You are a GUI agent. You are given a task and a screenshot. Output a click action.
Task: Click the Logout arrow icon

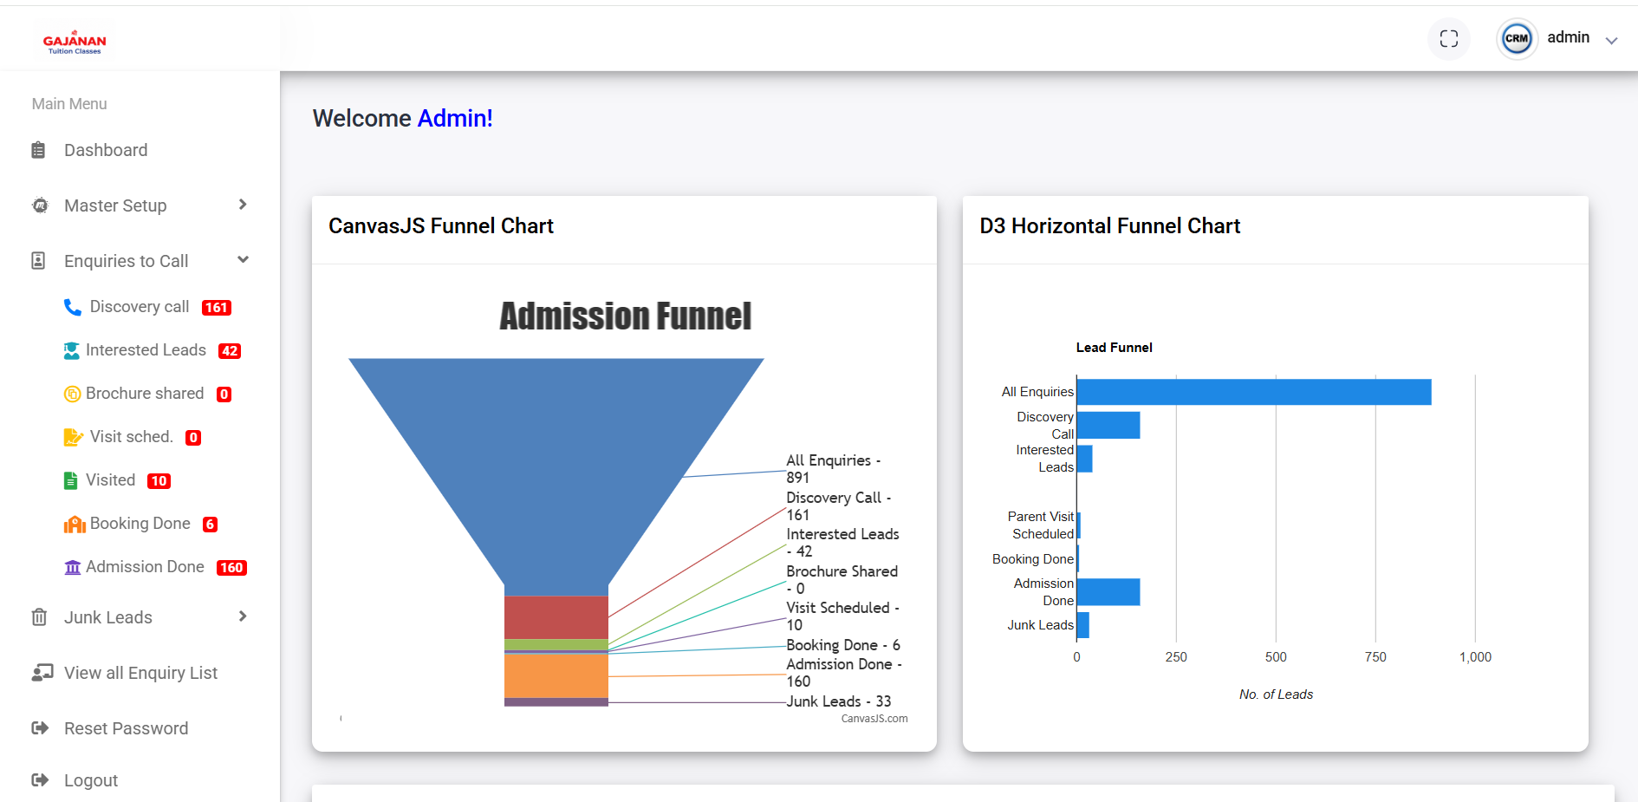tap(40, 780)
